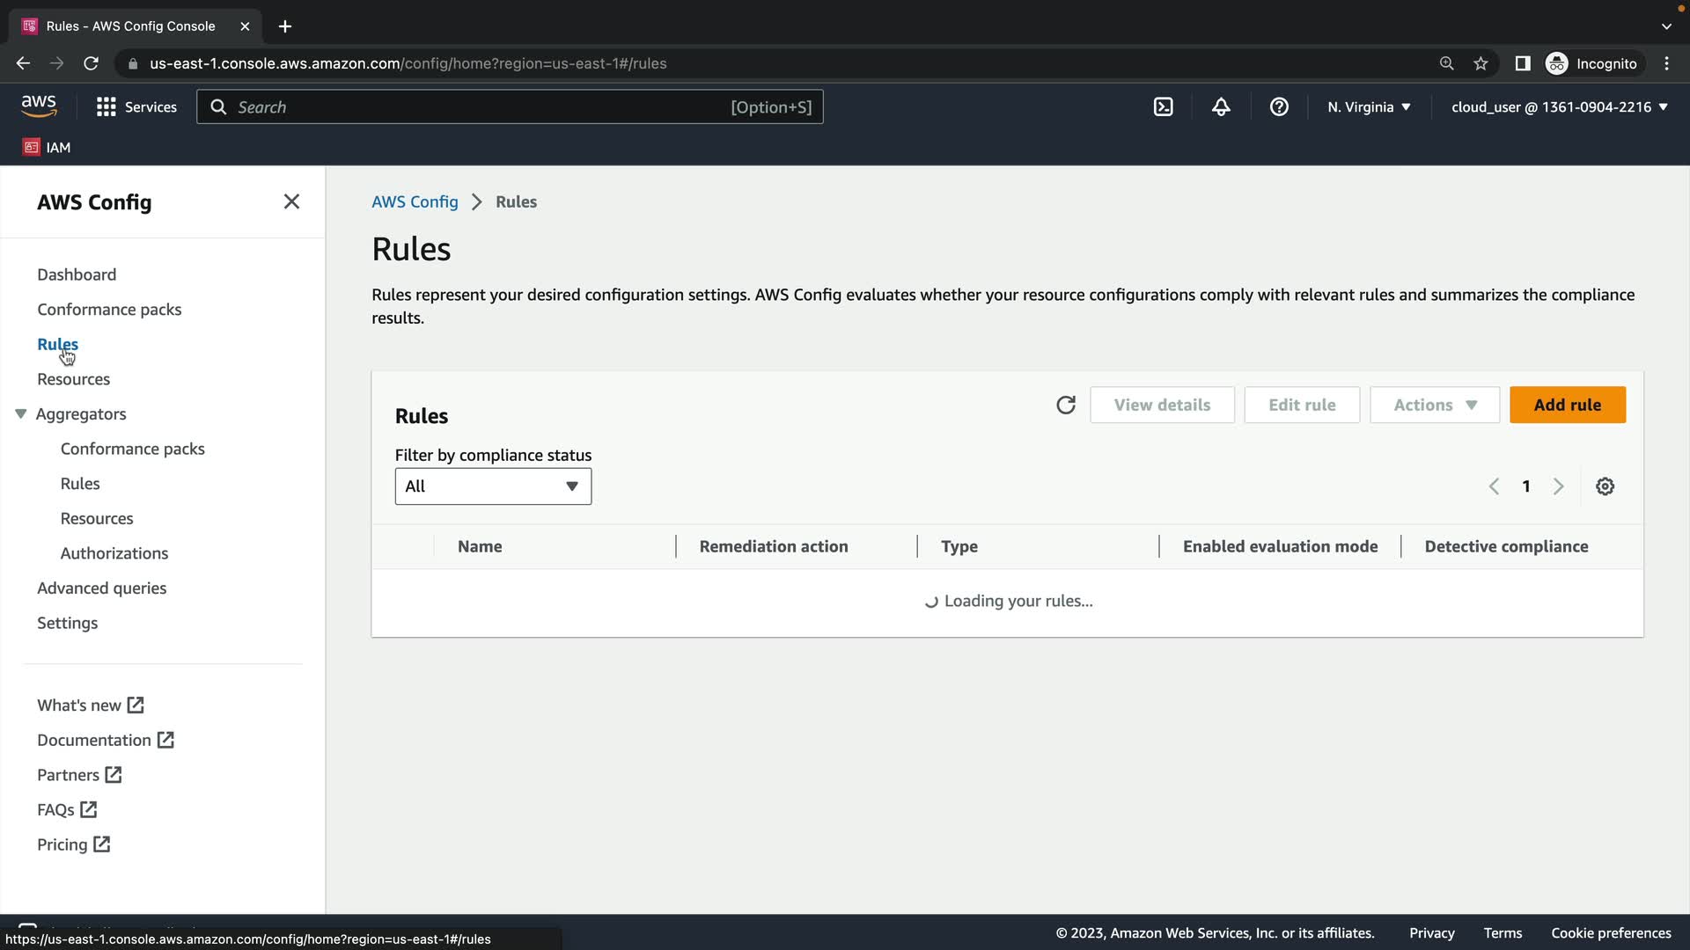The image size is (1690, 950).
Task: Collapse the Aggregators section
Action: 21,413
